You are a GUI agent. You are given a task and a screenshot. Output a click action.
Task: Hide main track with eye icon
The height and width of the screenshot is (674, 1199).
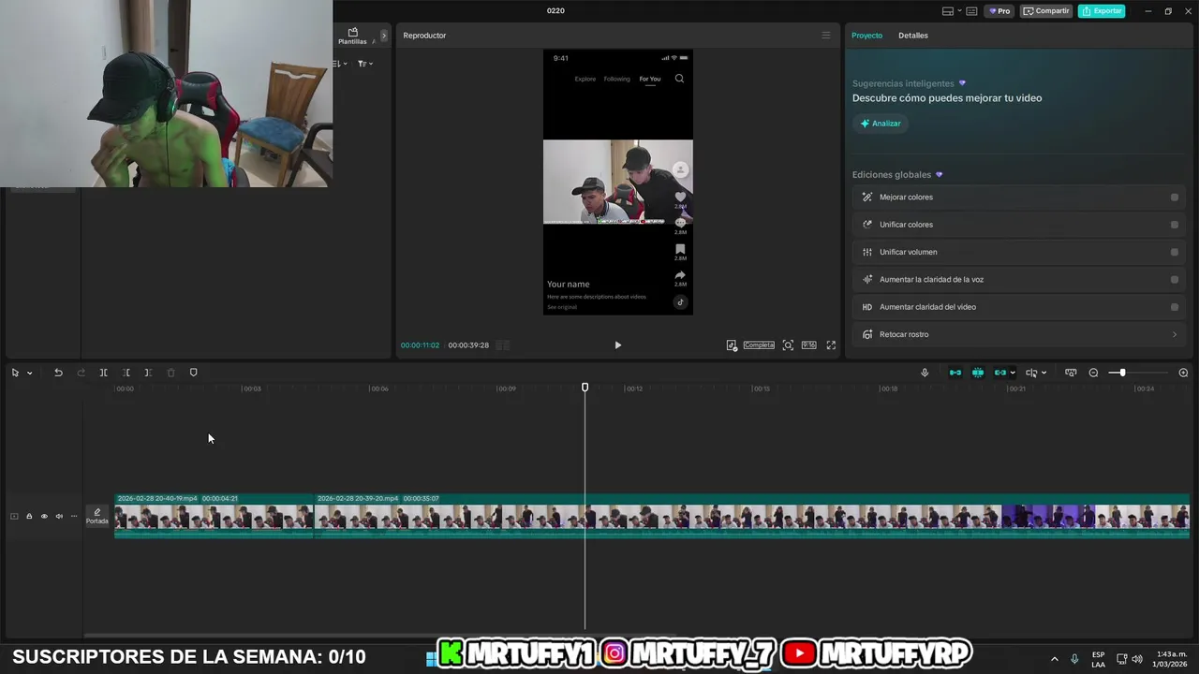pos(44,517)
